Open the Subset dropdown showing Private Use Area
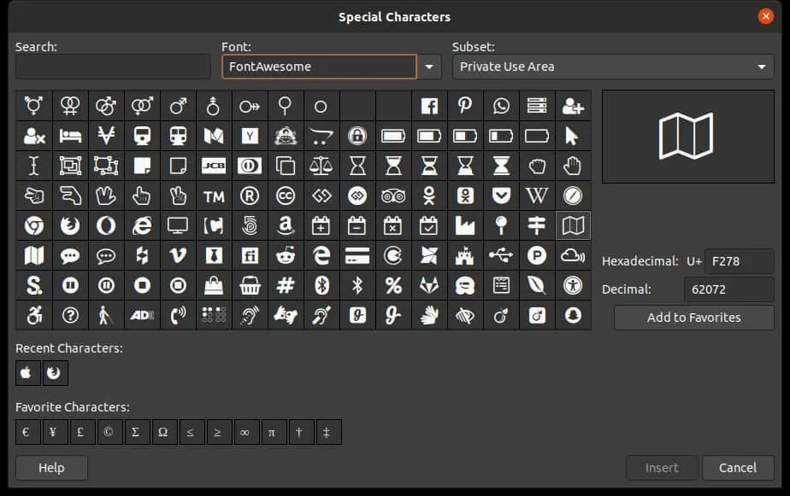 point(612,66)
